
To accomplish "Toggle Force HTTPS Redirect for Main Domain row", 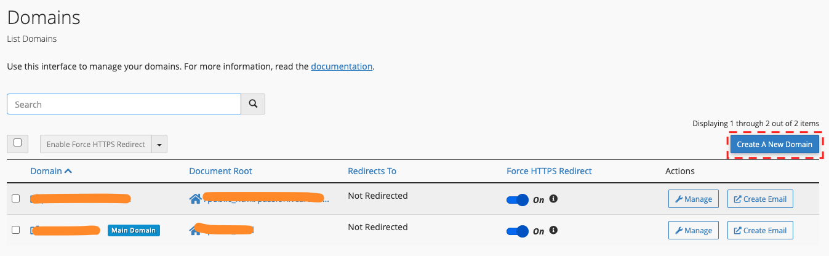I will click(518, 231).
